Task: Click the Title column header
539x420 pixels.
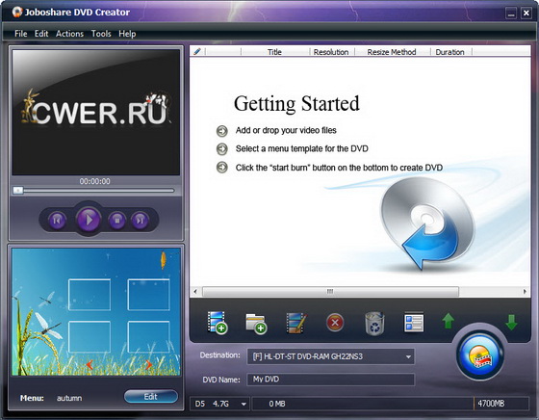Action: coord(274,52)
